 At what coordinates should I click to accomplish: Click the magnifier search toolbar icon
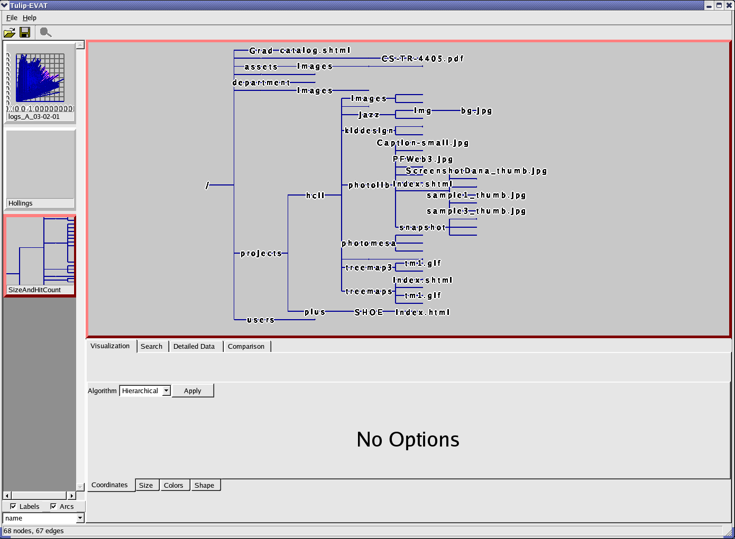(x=45, y=33)
